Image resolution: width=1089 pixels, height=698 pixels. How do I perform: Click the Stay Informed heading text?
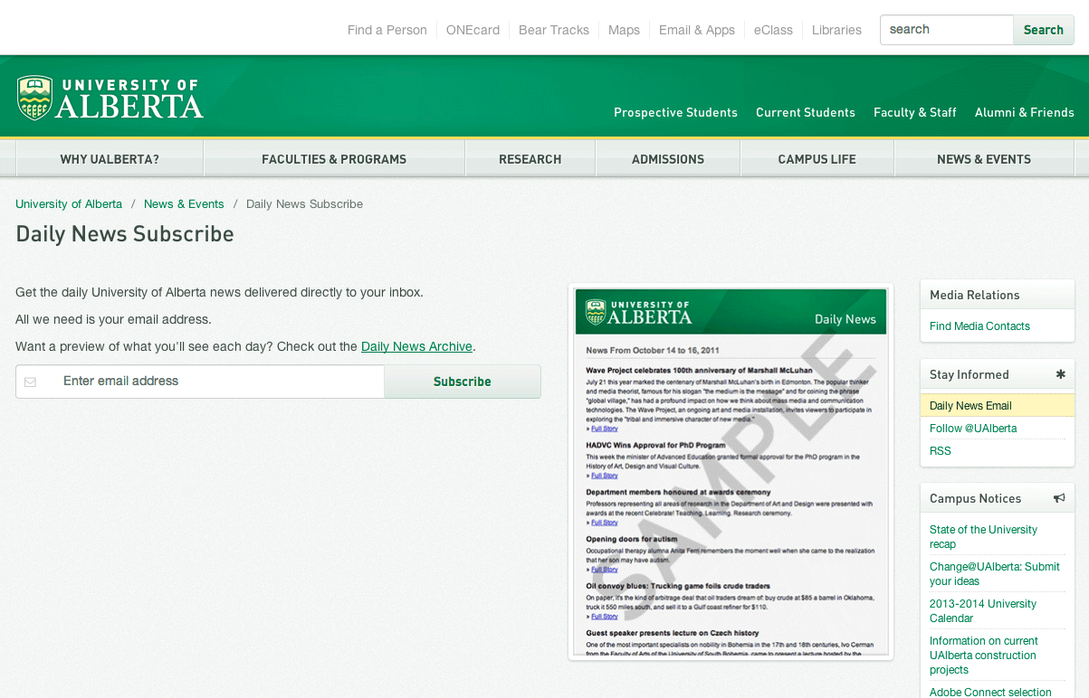click(969, 374)
